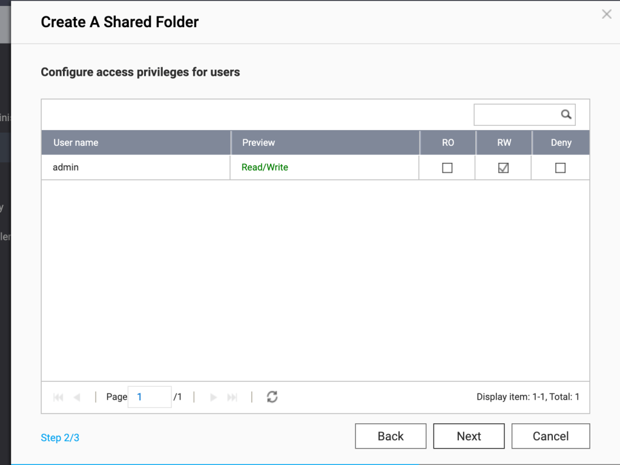Enable RO access for admin

point(447,168)
